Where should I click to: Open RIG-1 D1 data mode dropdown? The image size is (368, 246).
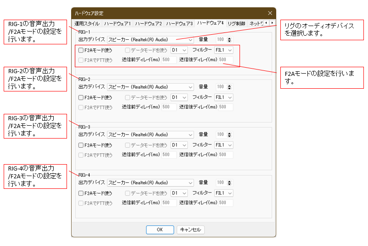point(179,50)
